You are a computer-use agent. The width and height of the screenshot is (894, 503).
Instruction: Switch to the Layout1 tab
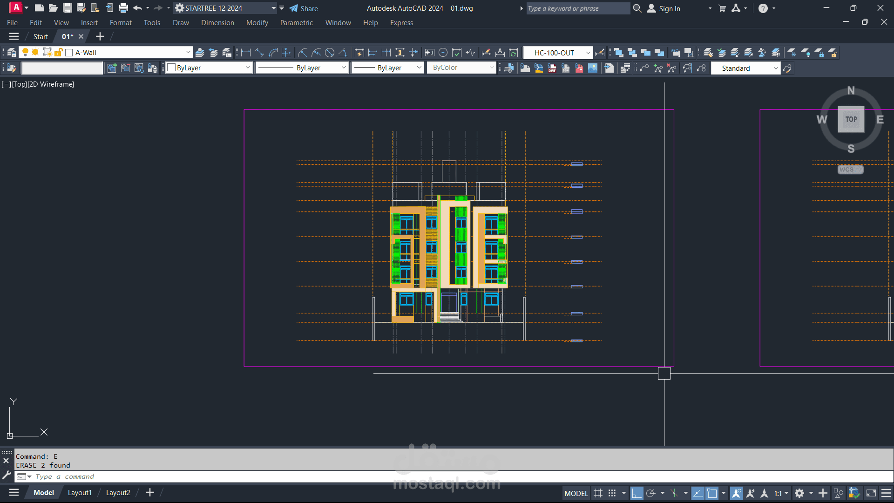(80, 492)
